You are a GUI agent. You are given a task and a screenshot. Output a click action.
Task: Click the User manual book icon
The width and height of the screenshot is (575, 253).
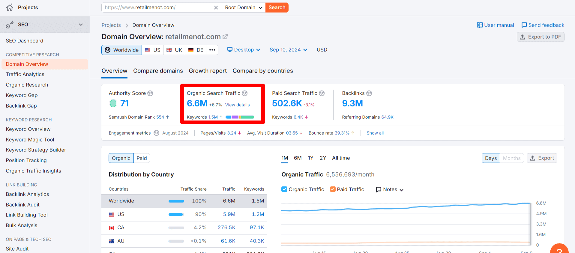click(480, 25)
